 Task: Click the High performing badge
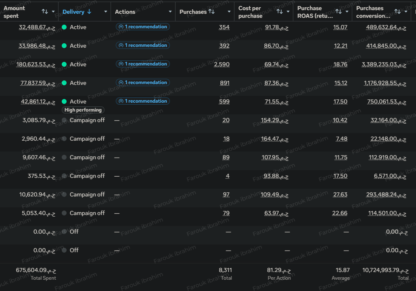tap(83, 110)
